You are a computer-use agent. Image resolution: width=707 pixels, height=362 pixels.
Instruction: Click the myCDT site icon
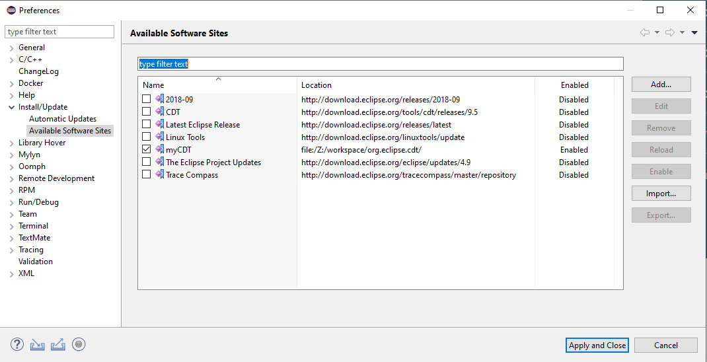coord(160,149)
